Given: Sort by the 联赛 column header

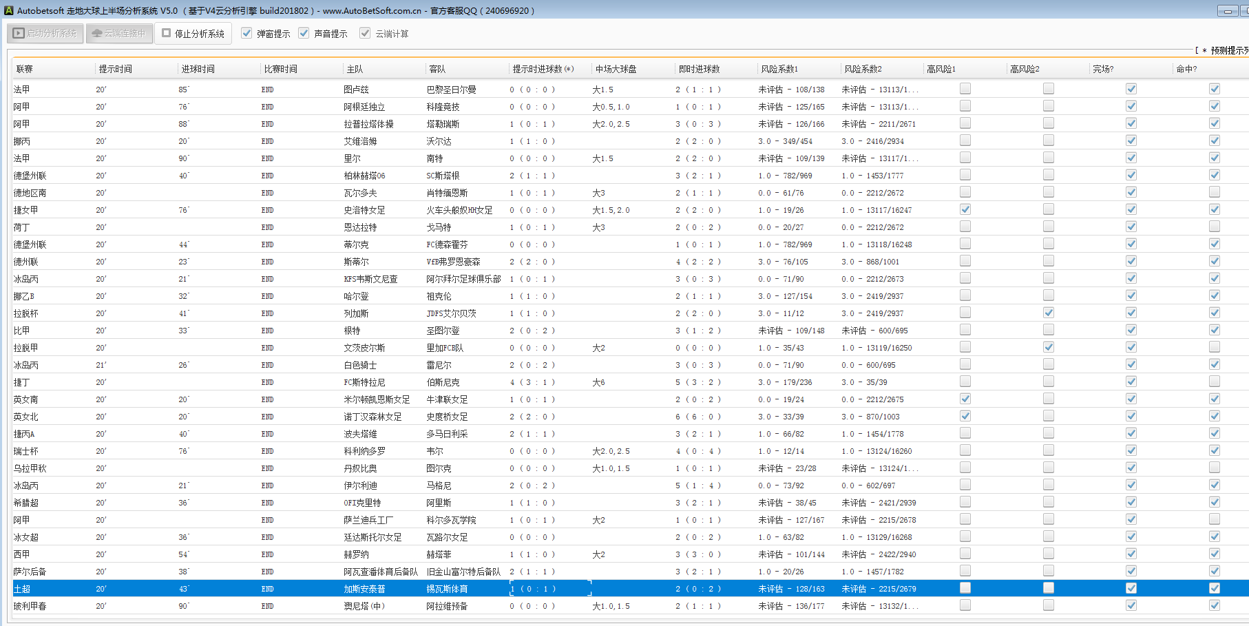Looking at the screenshot, I should 25,69.
